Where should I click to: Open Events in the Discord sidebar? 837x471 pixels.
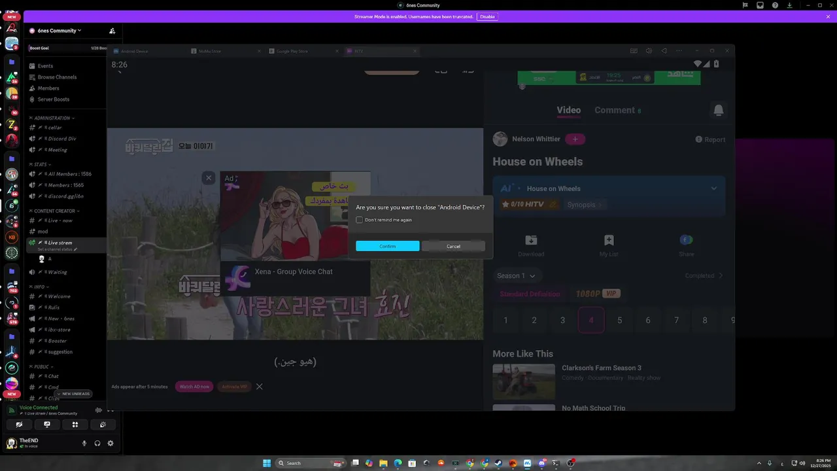[x=45, y=66]
